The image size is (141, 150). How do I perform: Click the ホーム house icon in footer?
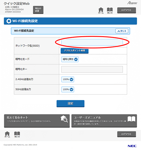tap(7, 134)
